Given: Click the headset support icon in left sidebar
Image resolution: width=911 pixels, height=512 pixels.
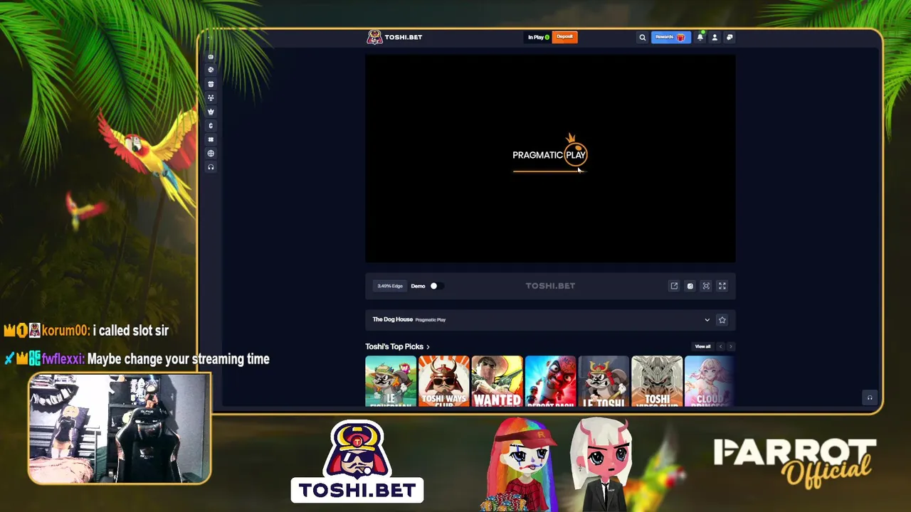Looking at the screenshot, I should coord(211,167).
